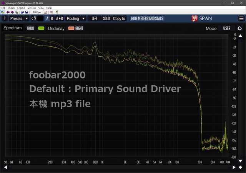The height and width of the screenshot is (173, 246).
Task: Click the Copy to button
Action: (x=119, y=18)
